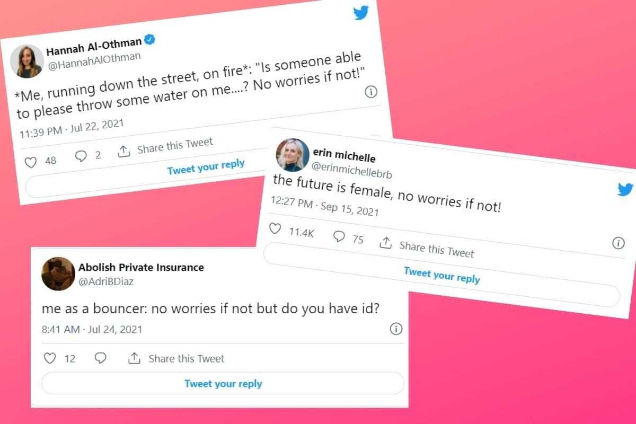Screen dimensions: 636x424
Task: Like the Abolish Private Insurance tweet
Action: point(50,358)
